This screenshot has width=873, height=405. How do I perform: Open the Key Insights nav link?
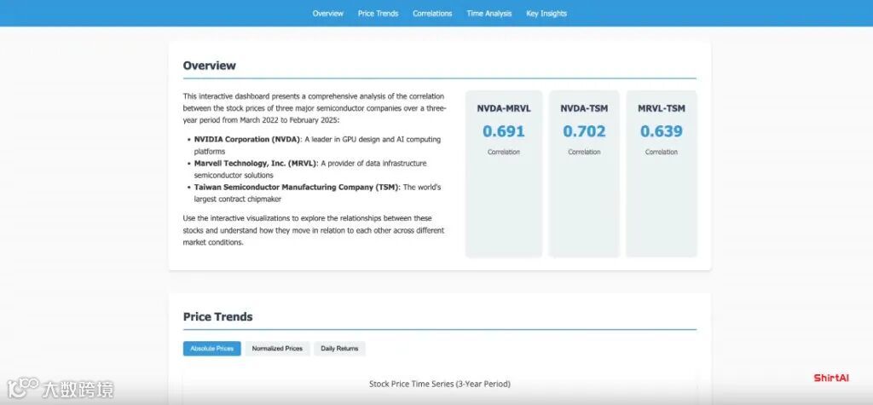click(x=546, y=14)
